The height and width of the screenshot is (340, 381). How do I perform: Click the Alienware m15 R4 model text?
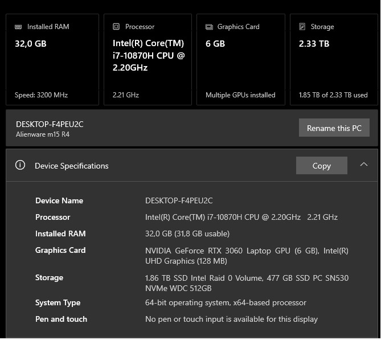point(43,134)
